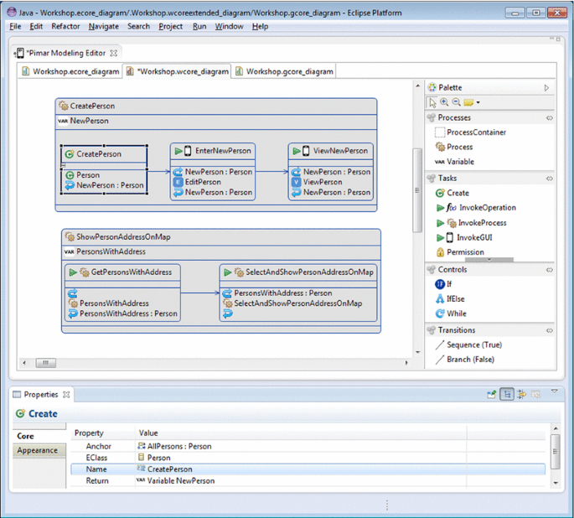Pin the Transitions drawer open
The image size is (574, 518).
point(549,330)
